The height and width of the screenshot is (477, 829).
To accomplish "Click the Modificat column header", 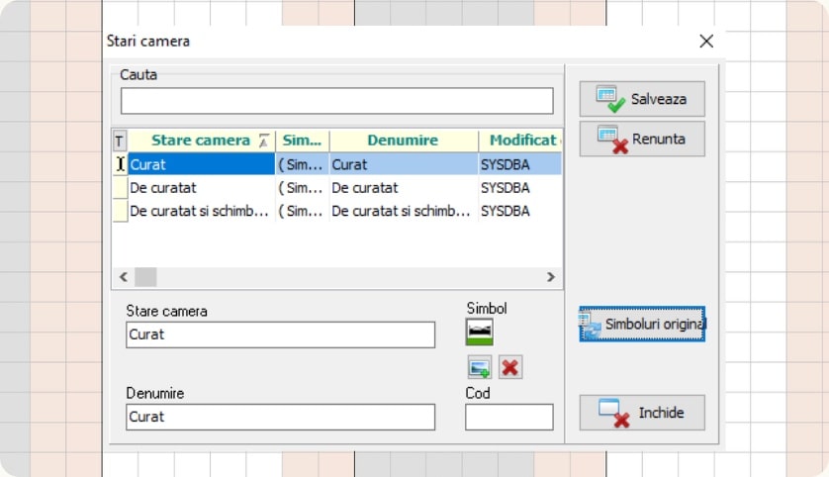I will (x=520, y=141).
